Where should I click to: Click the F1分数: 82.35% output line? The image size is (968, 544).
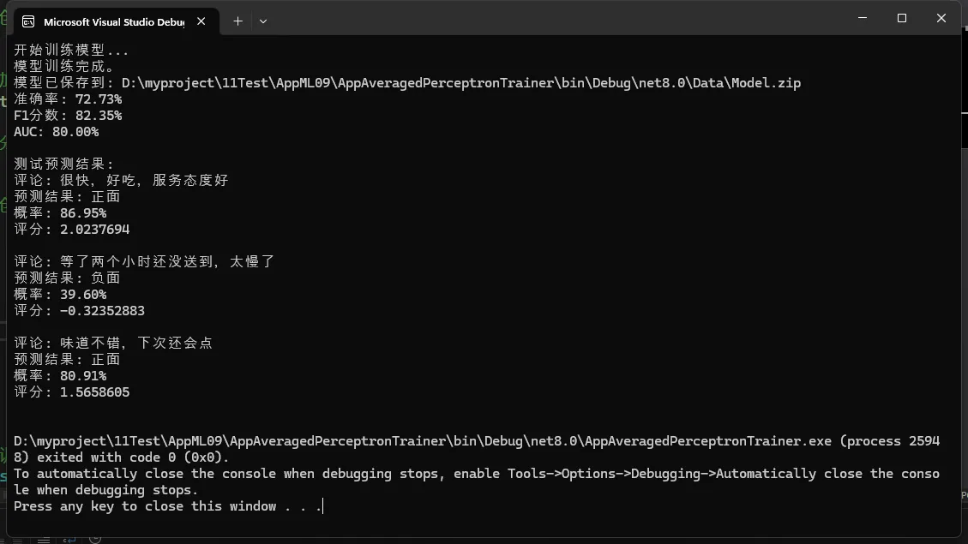pyautogui.click(x=68, y=116)
